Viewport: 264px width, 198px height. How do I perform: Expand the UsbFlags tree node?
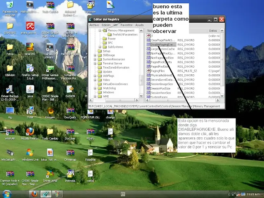click(x=95, y=76)
